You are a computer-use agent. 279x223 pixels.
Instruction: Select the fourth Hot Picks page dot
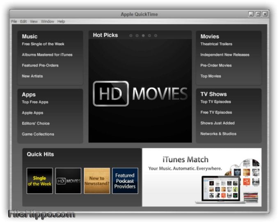click(149, 36)
